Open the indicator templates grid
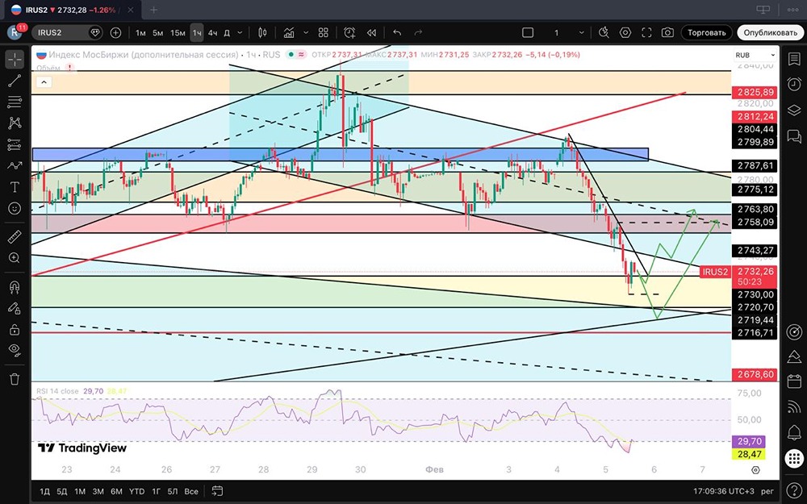 324,32
